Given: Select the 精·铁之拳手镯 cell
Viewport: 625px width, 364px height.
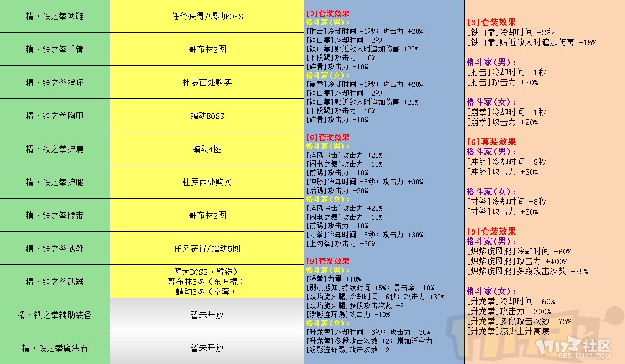Looking at the screenshot, I should click(x=54, y=49).
